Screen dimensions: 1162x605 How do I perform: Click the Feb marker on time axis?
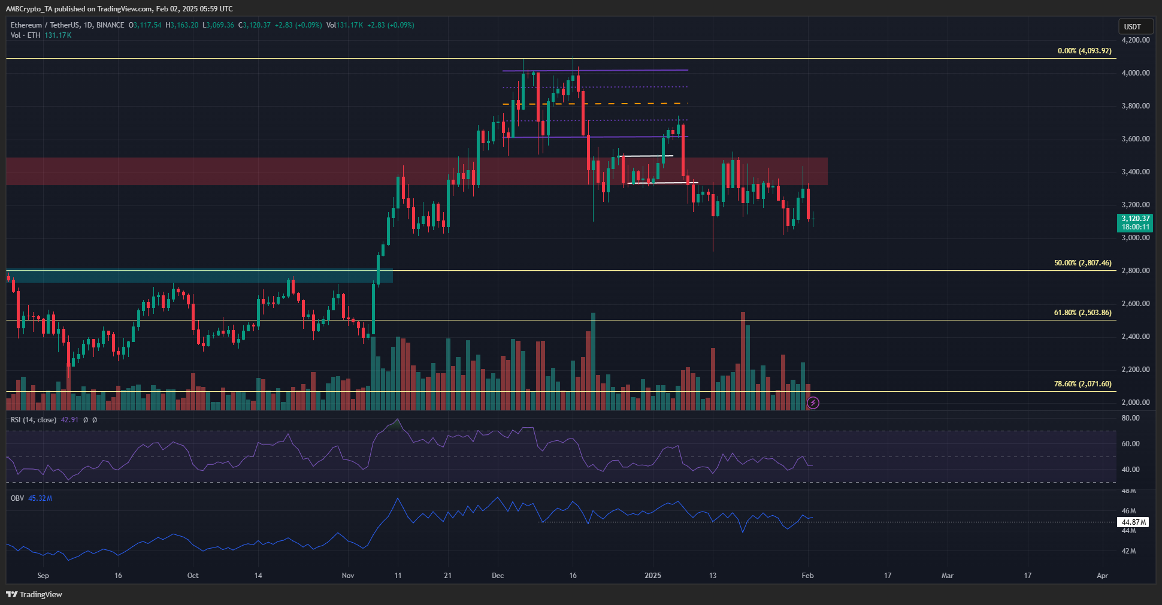(807, 576)
